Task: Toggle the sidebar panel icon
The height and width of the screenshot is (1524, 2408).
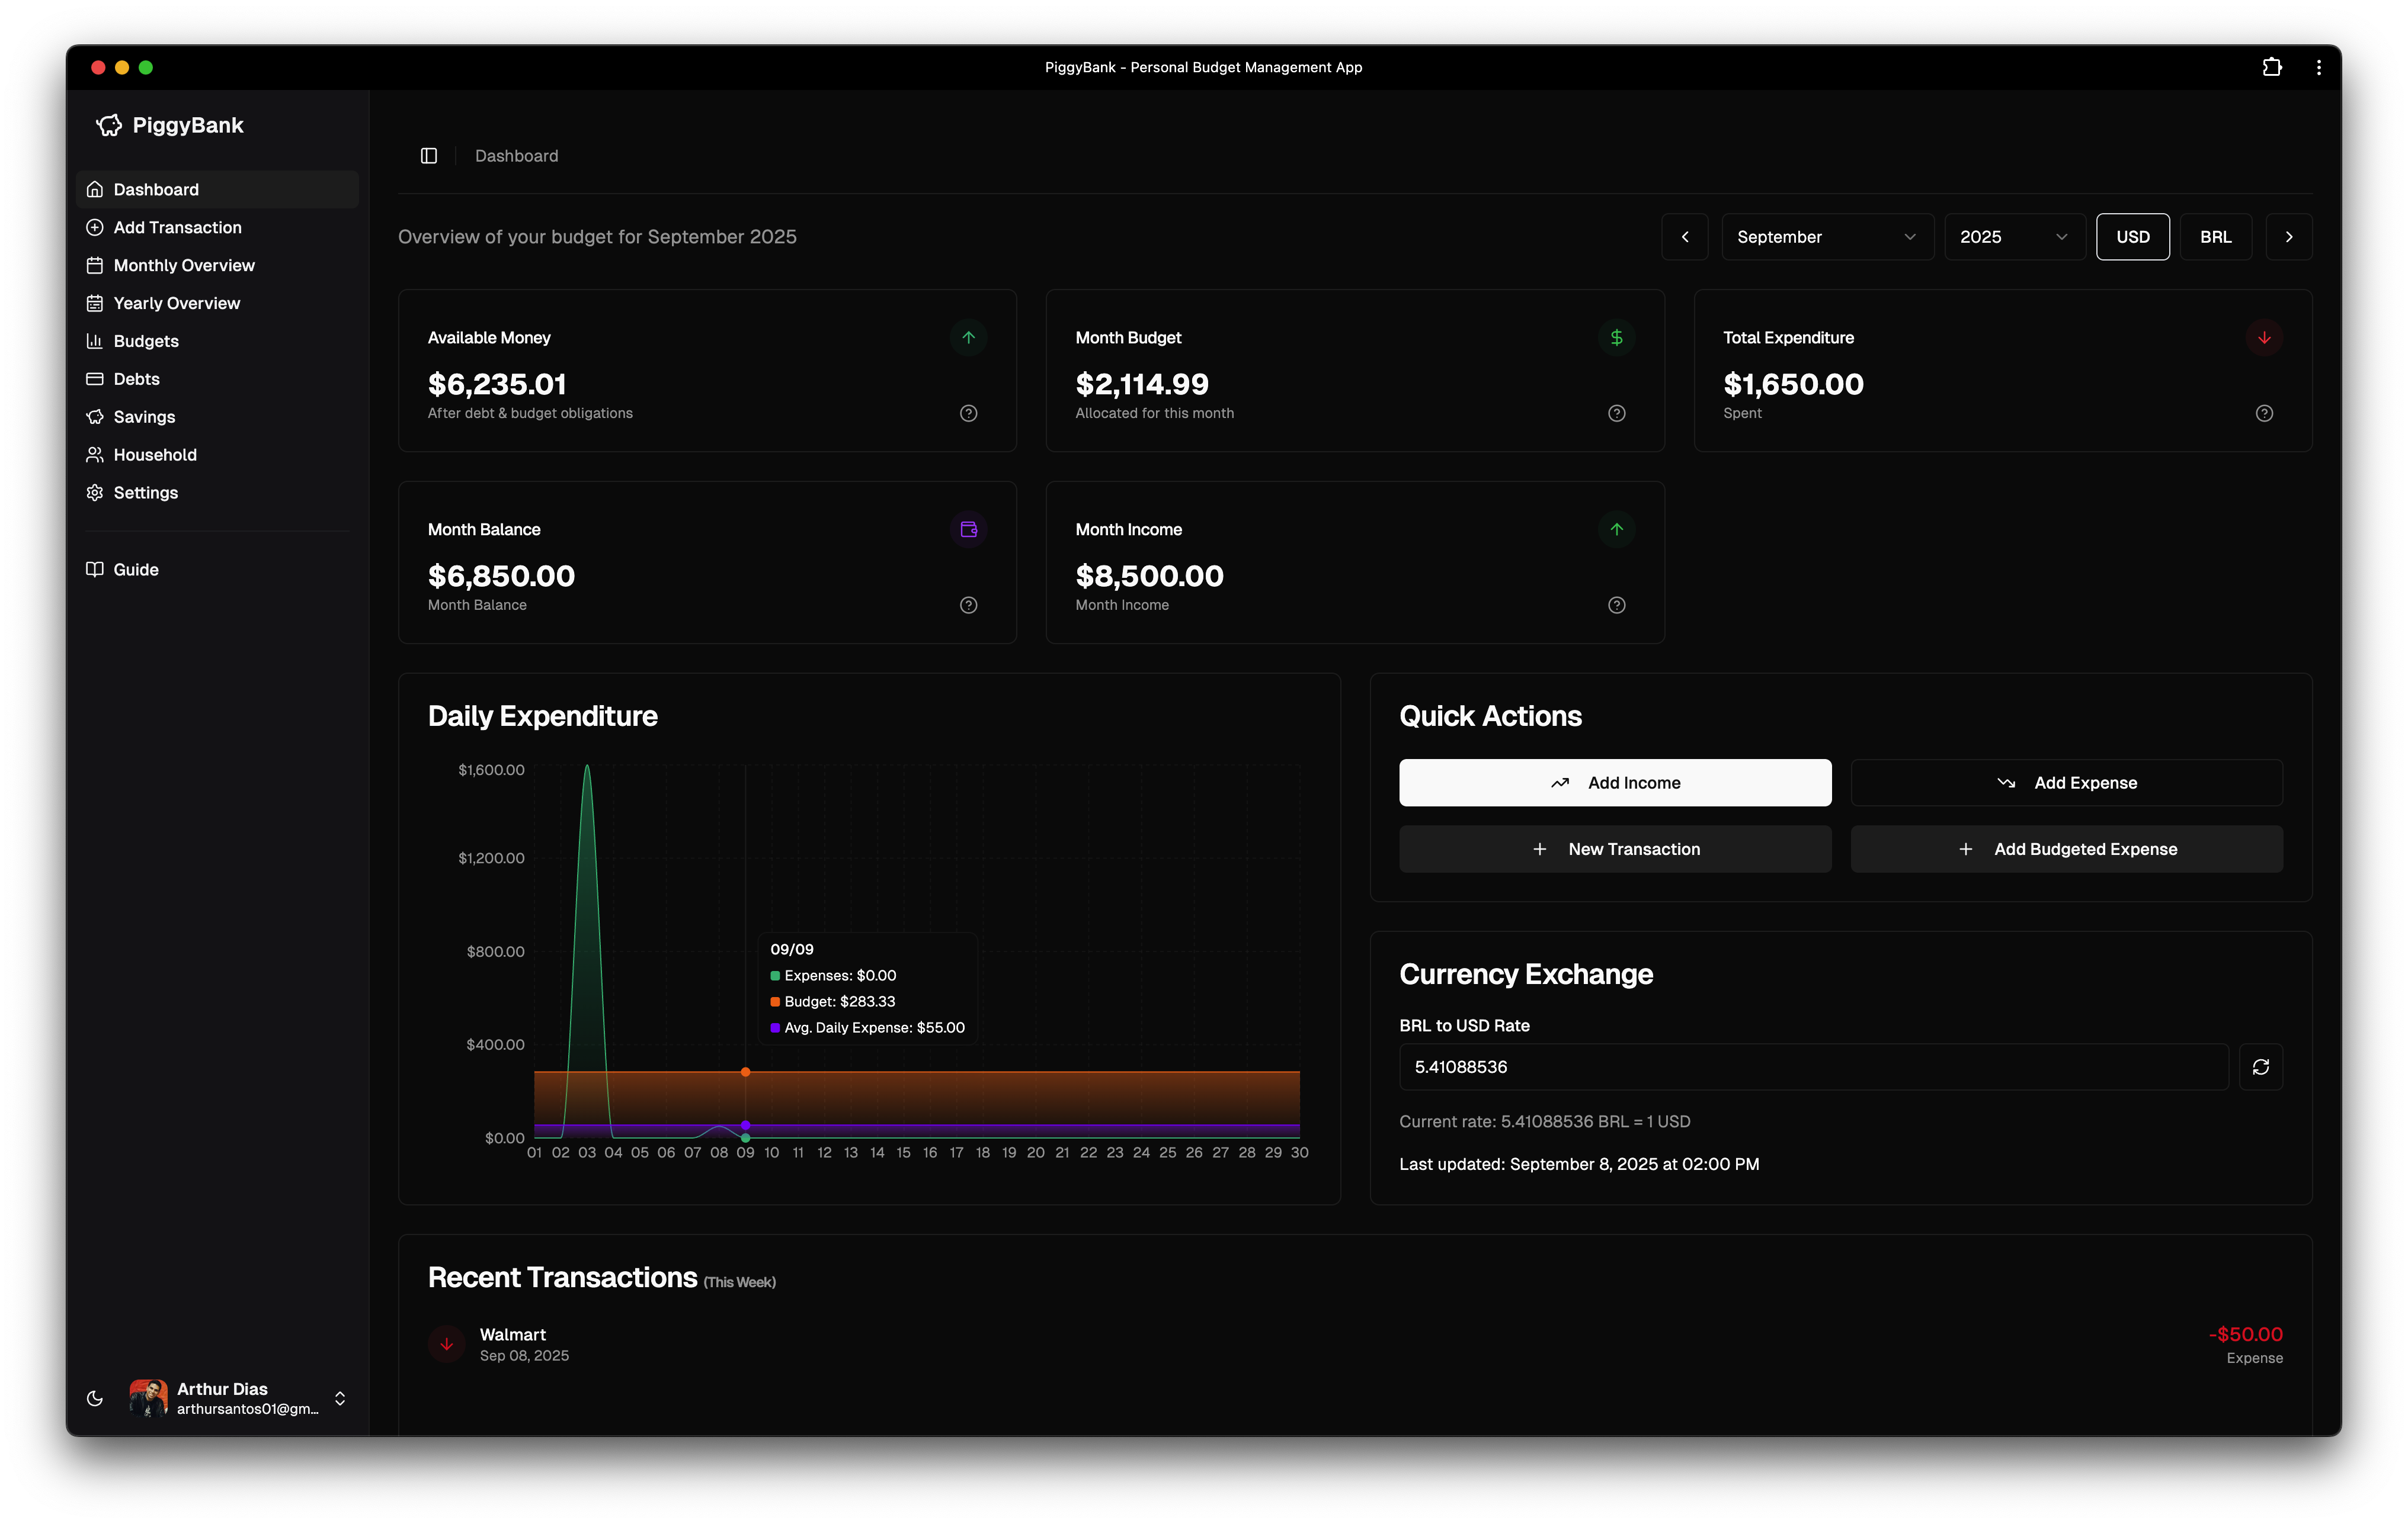Action: pyautogui.click(x=429, y=156)
